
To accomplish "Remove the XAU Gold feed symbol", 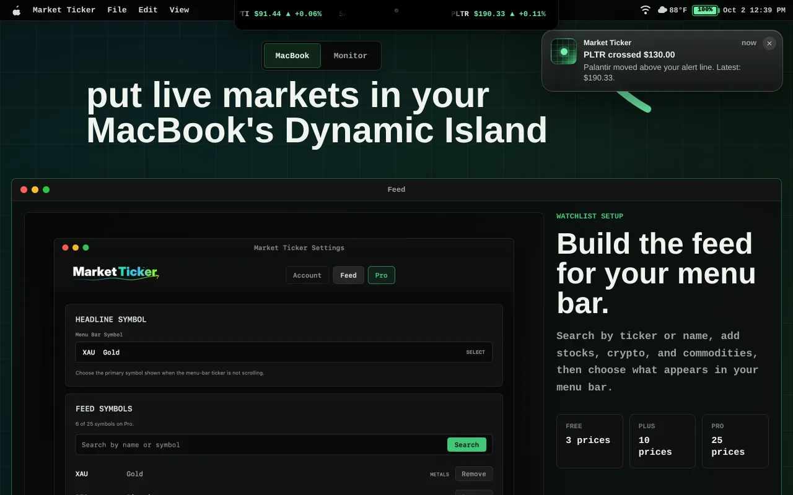I will pyautogui.click(x=474, y=474).
